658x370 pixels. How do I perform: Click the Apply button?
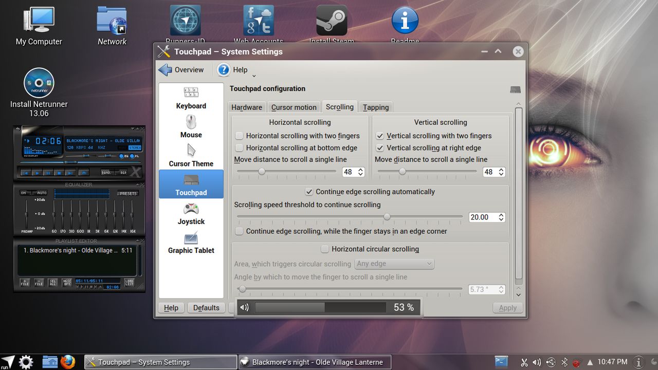(x=508, y=308)
